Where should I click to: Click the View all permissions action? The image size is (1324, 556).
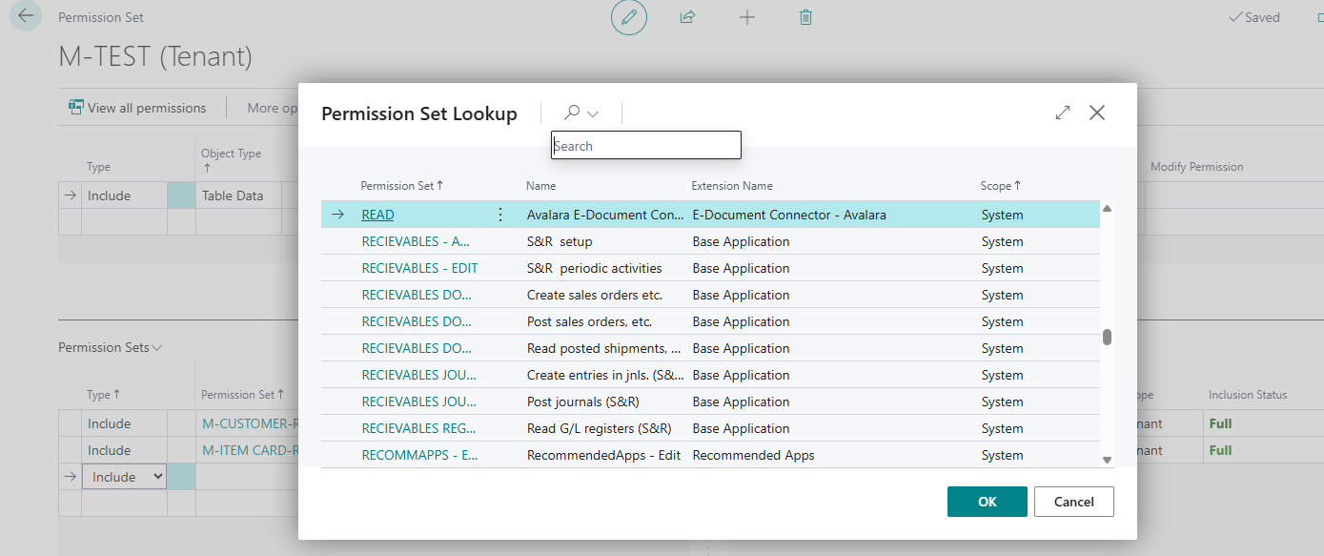pyautogui.click(x=137, y=108)
